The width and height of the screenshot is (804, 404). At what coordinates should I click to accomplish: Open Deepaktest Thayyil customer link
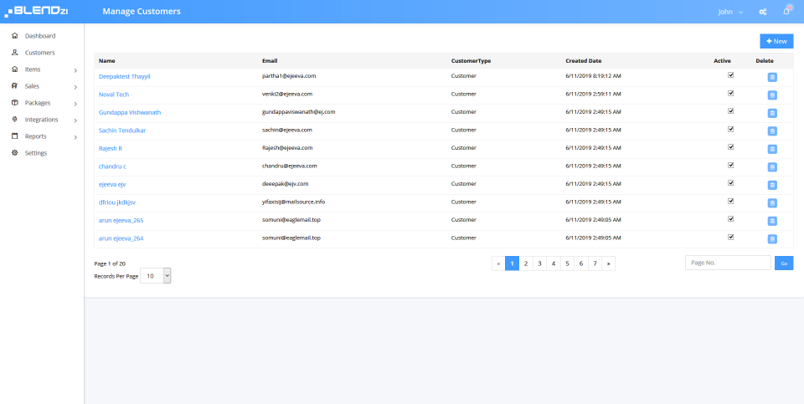click(x=124, y=76)
